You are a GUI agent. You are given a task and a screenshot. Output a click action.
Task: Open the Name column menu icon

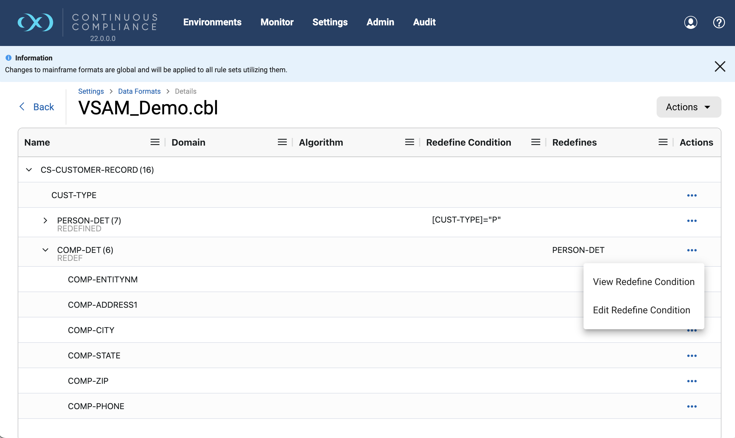click(155, 142)
